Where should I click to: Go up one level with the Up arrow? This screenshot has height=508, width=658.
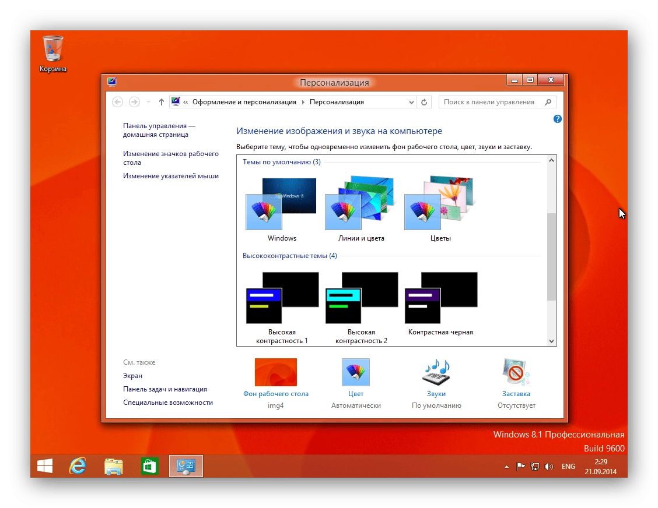pyautogui.click(x=162, y=102)
